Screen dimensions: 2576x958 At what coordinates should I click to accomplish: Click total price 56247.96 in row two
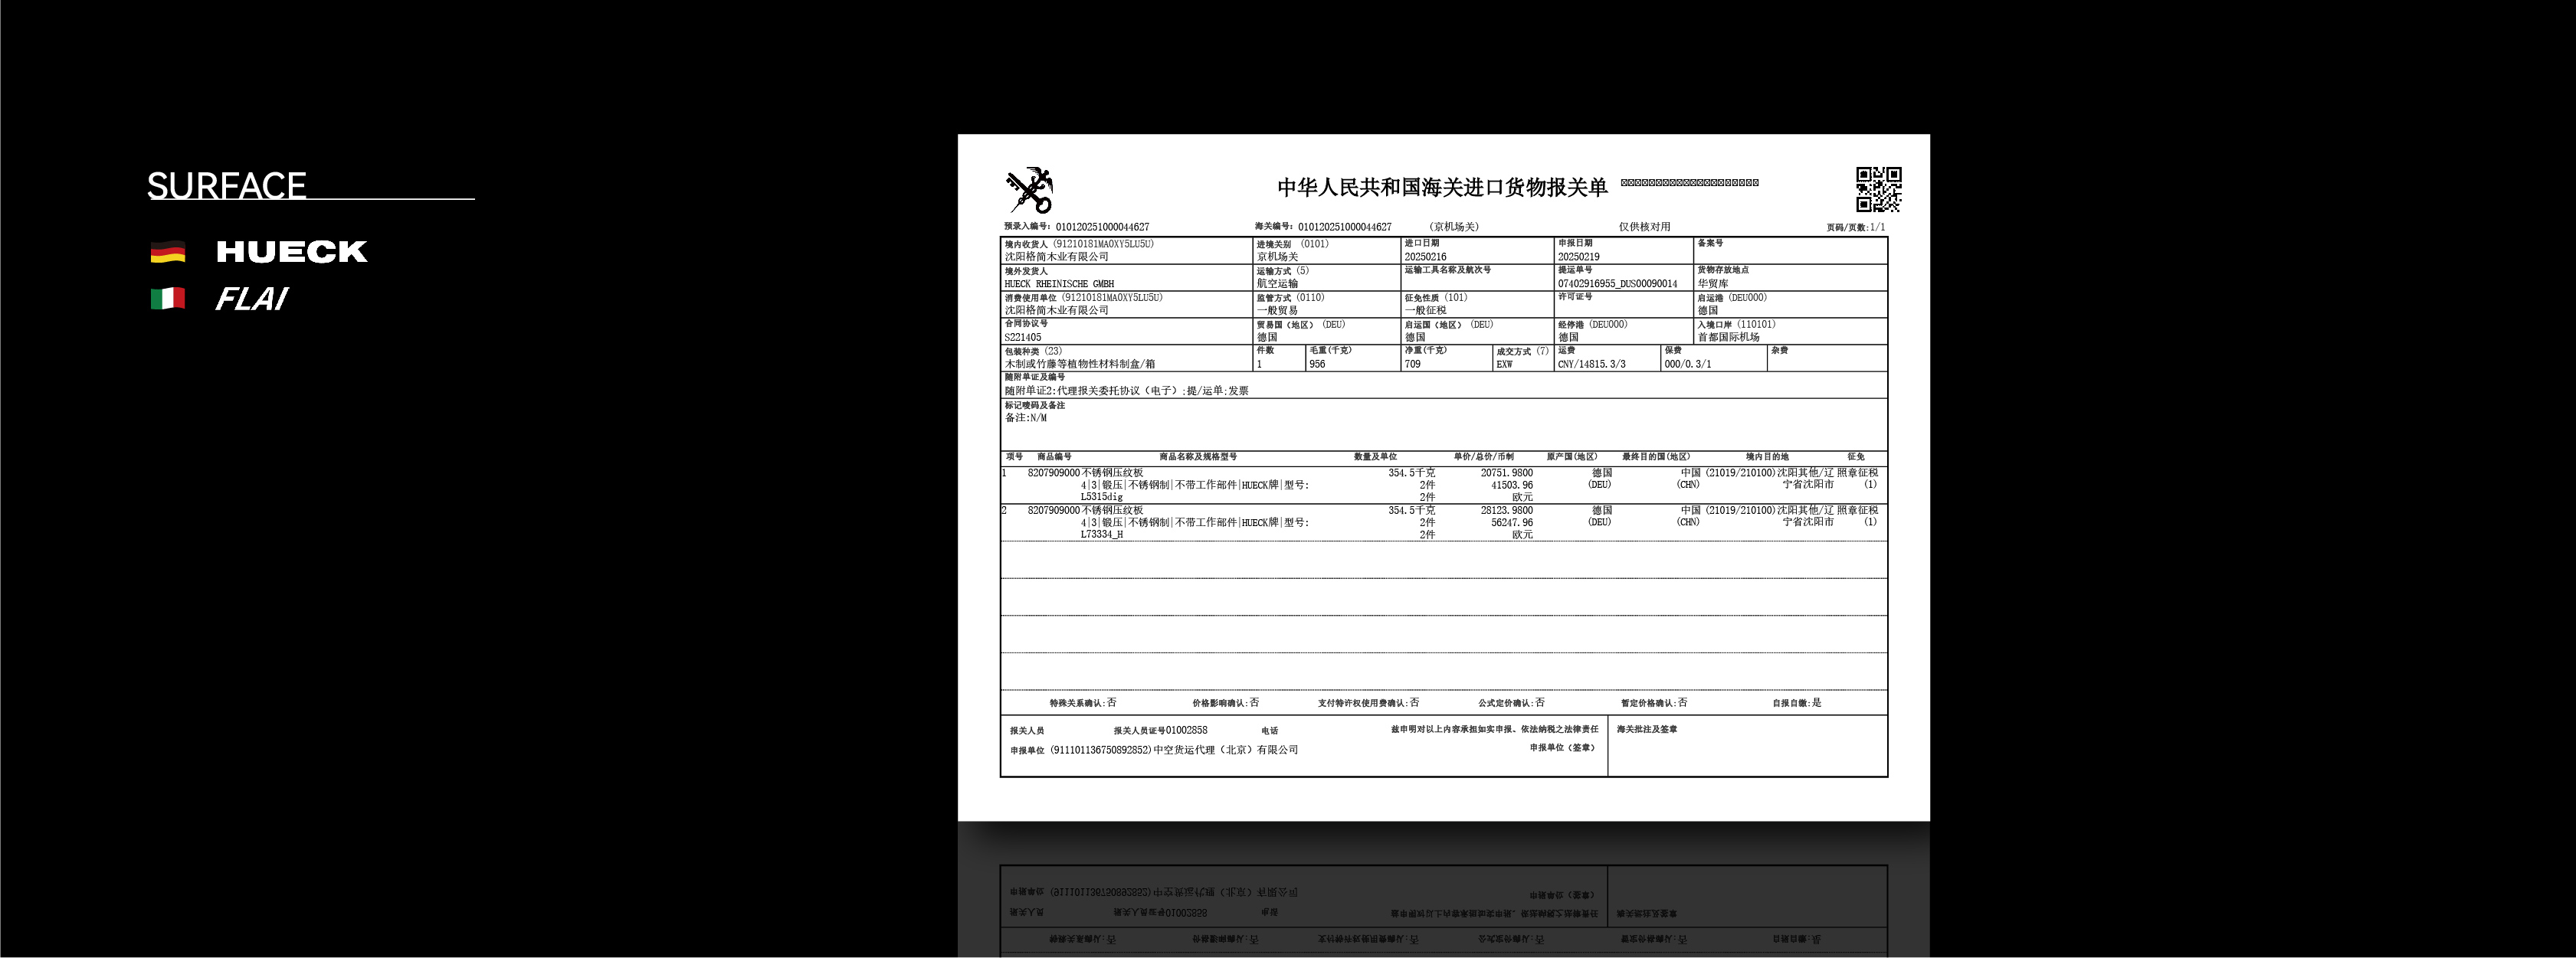[1511, 522]
